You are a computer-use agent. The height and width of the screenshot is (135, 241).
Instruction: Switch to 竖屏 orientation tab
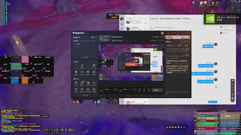click(x=96, y=37)
